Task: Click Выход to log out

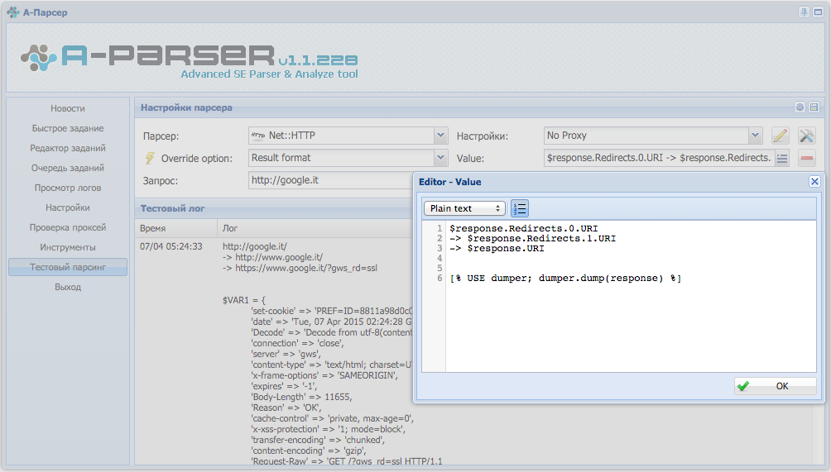Action: 68,287
